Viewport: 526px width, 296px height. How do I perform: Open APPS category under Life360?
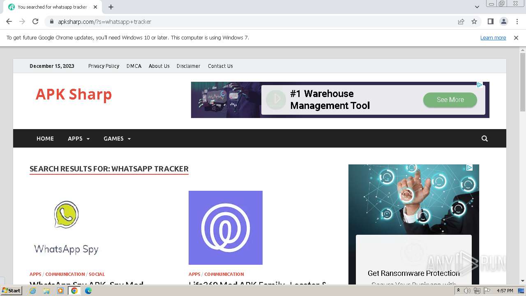coord(194,274)
